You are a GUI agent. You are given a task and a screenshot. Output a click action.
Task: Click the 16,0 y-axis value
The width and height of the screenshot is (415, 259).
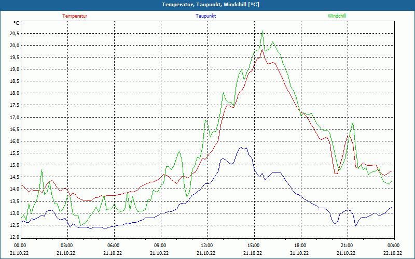[15, 141]
